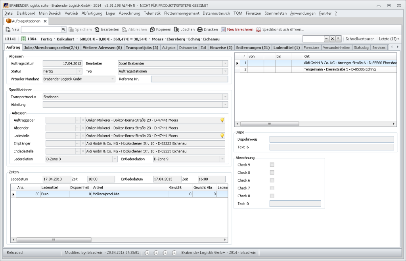The width and height of the screenshot is (406, 261).
Task: Toggle the Check 0 checkbox
Action: [272, 196]
